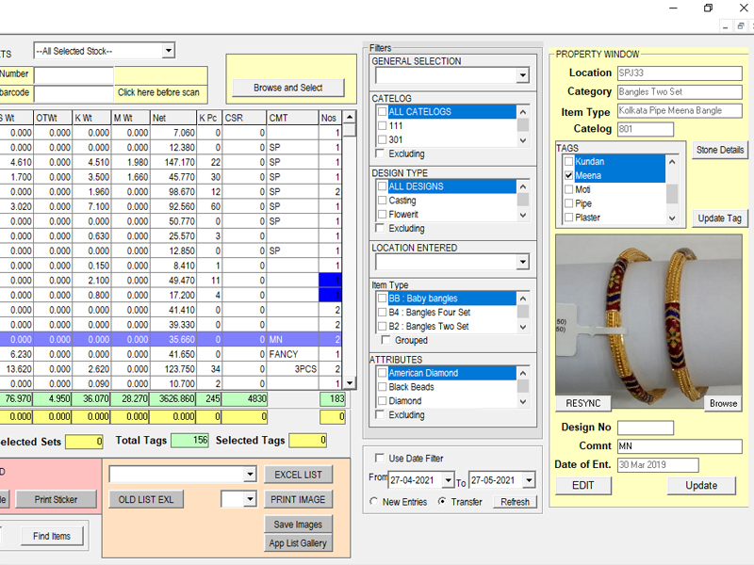Check the ALL CATELOGS checkbox
This screenshot has height=565, width=754.
pos(383,111)
